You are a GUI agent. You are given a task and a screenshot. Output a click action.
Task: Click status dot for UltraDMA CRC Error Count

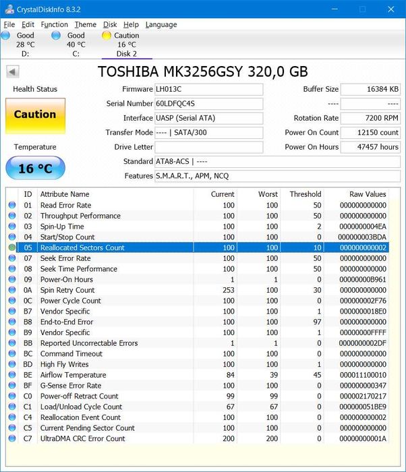point(12,438)
